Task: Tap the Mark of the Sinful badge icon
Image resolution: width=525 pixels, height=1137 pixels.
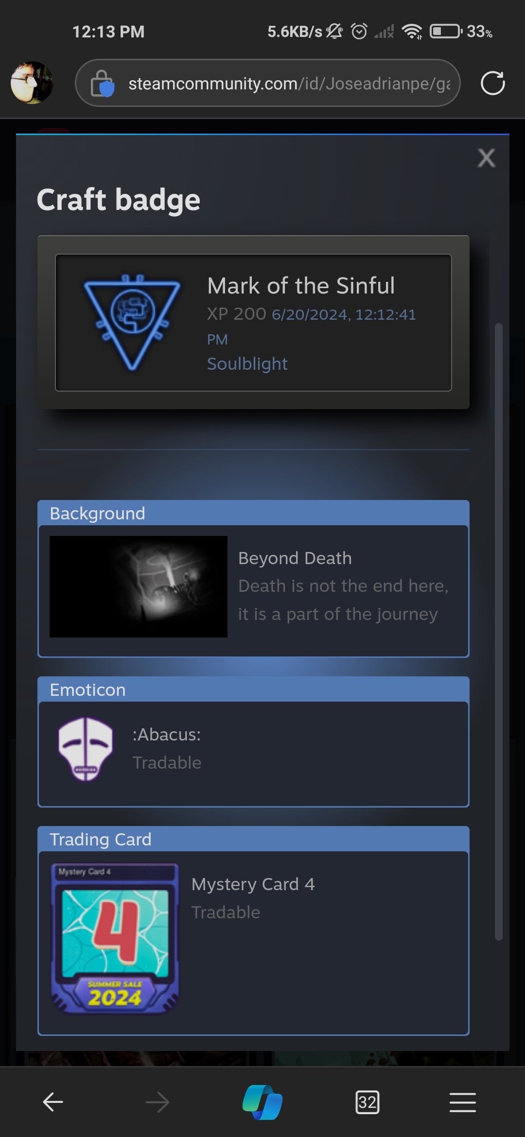Action: point(132,322)
